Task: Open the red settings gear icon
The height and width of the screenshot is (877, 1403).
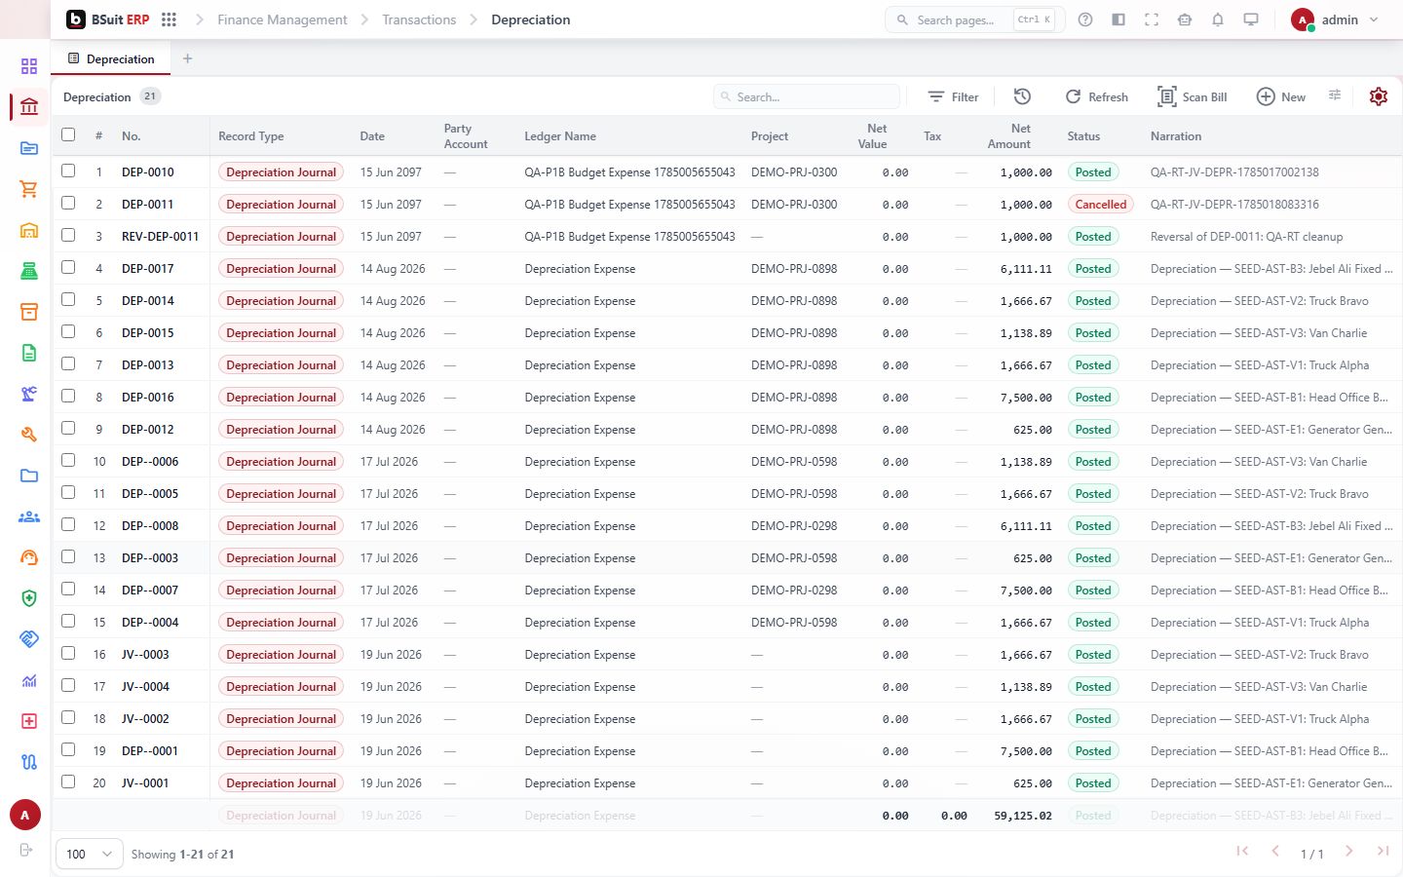Action: (x=1378, y=96)
